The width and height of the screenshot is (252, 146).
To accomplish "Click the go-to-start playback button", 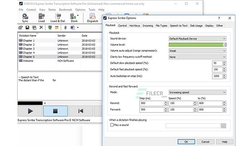I will [81, 111].
